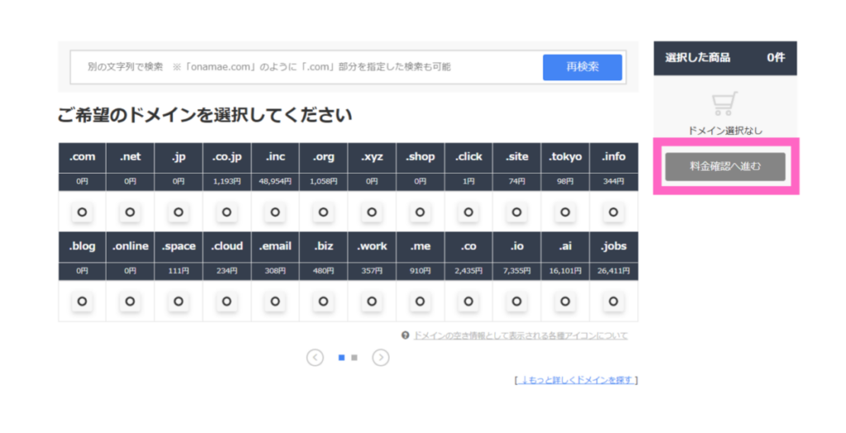846x433 pixels.
Task: Select the .net domain availability circle
Action: click(x=130, y=212)
